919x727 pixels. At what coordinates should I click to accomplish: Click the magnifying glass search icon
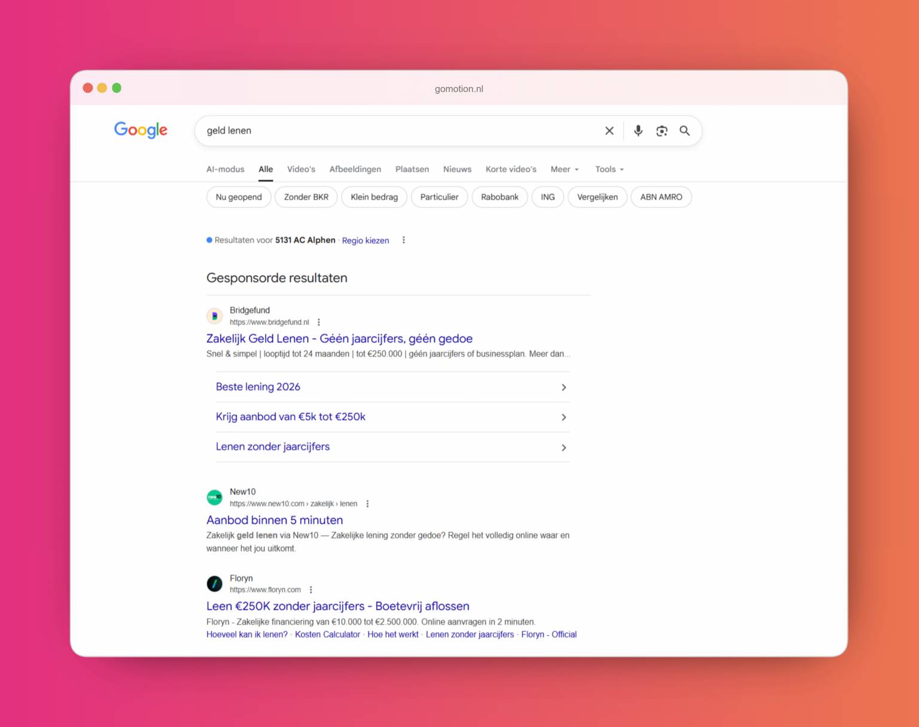pyautogui.click(x=684, y=130)
